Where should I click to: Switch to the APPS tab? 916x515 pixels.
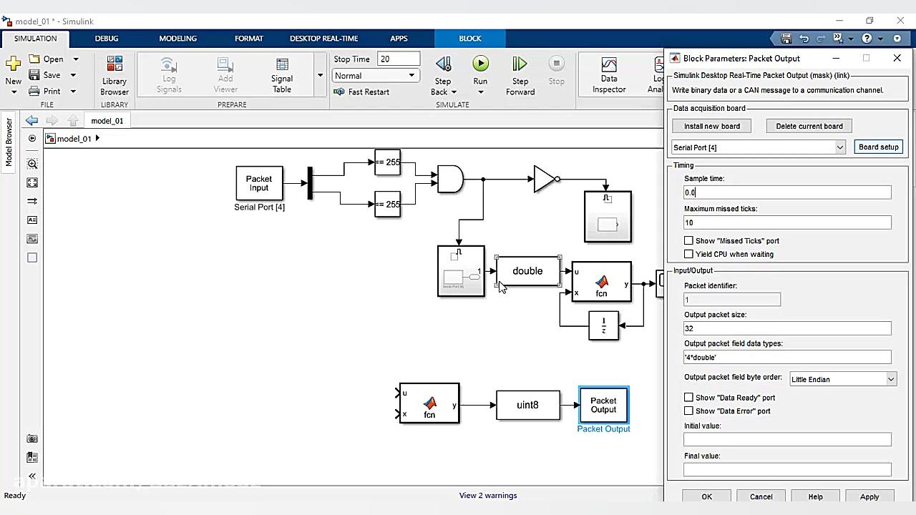click(399, 39)
